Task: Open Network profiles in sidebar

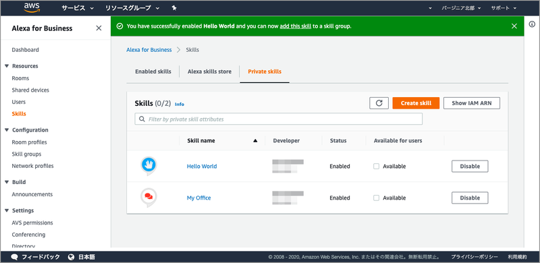Action: click(32, 166)
